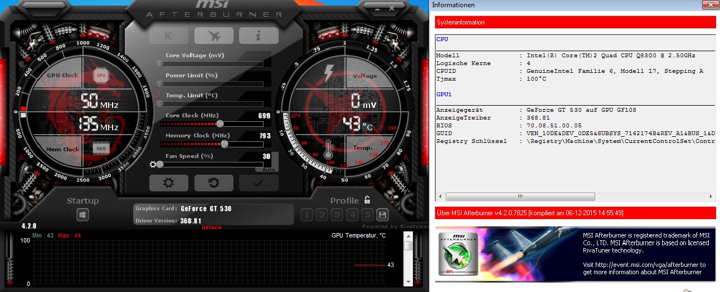Image resolution: width=720 pixels, height=292 pixels.
Task: Click the Registry Schlüssel row
Action: [x=576, y=141]
